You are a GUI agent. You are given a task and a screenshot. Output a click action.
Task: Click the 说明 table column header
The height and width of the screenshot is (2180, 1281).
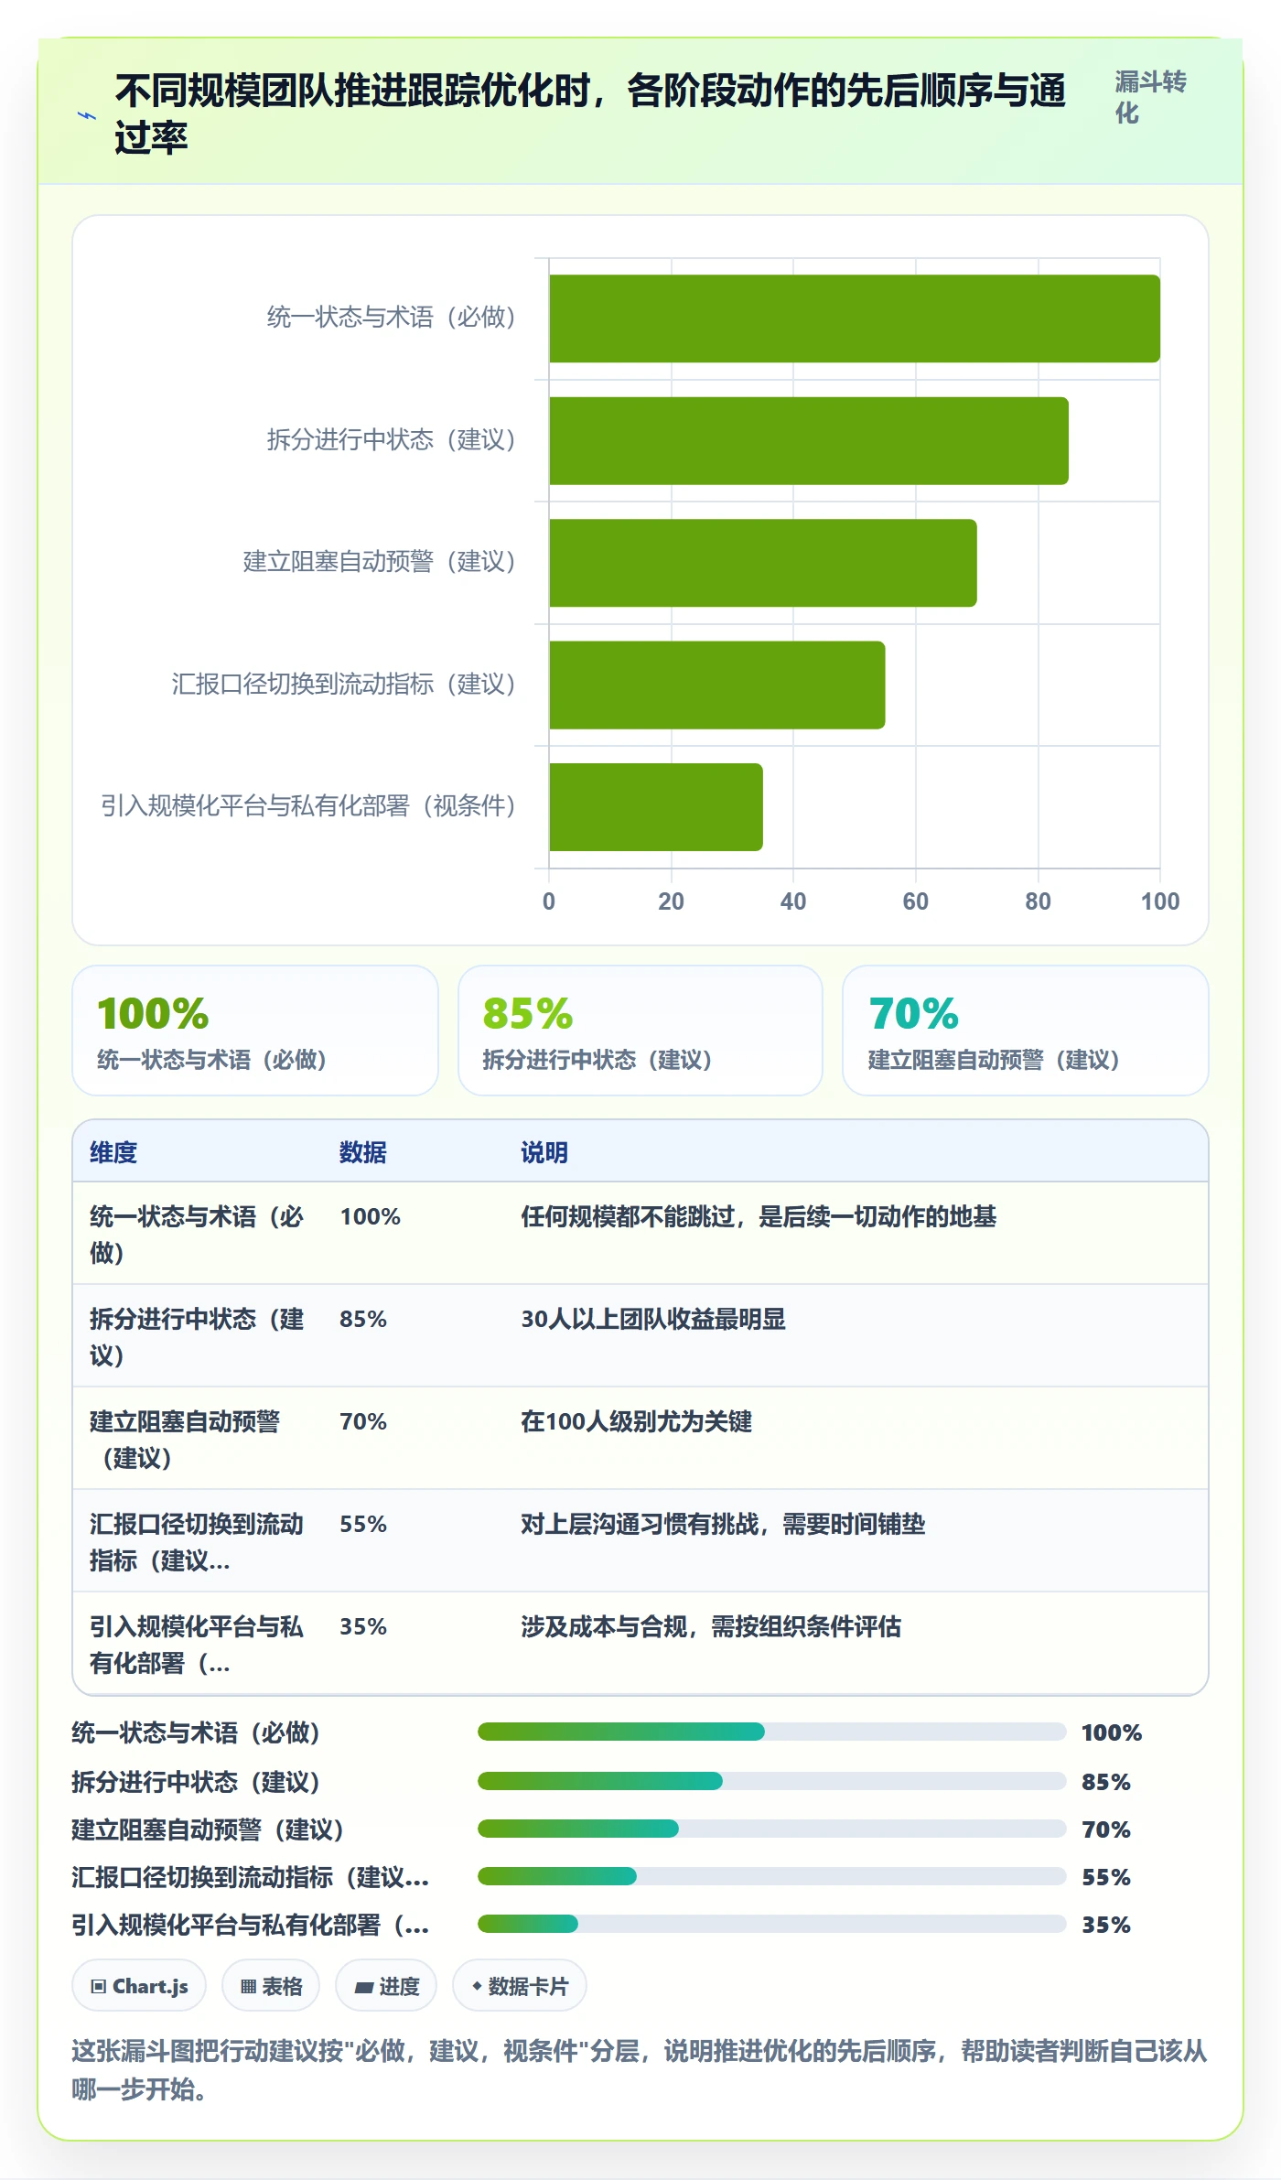(544, 1152)
